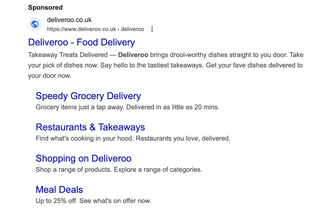
Task: Click the bold Deliveroo word in the description
Action: (x=133, y=55)
